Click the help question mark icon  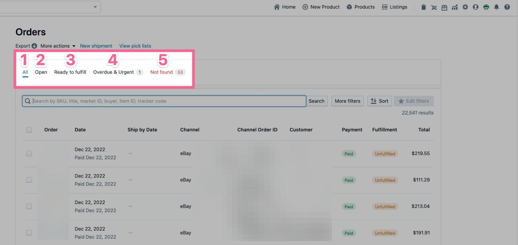point(507,7)
